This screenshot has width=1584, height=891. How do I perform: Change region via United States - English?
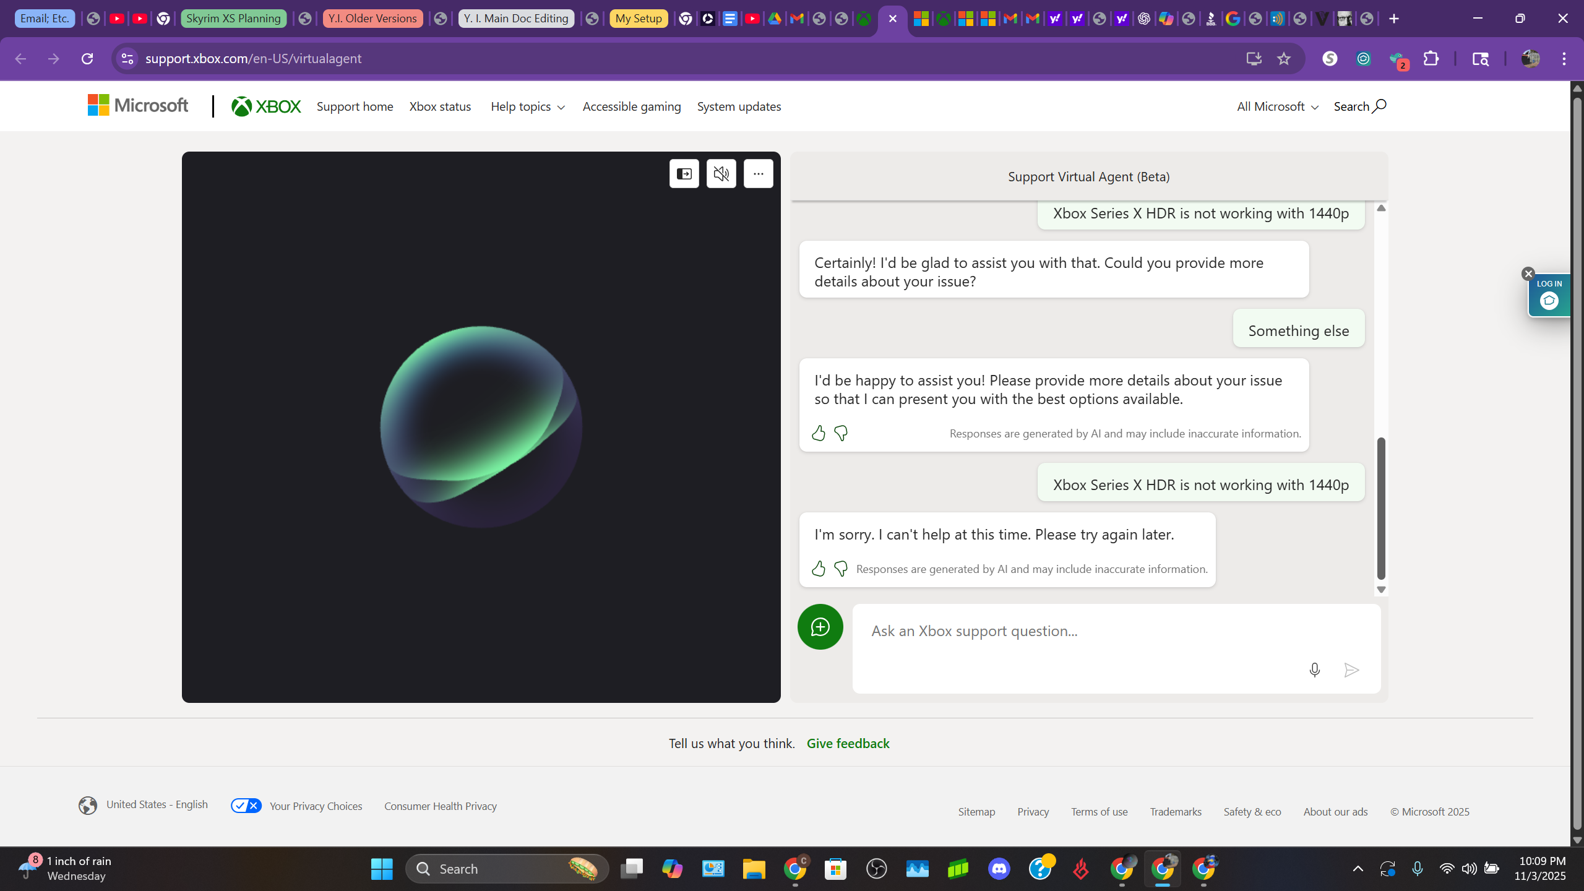click(x=144, y=805)
